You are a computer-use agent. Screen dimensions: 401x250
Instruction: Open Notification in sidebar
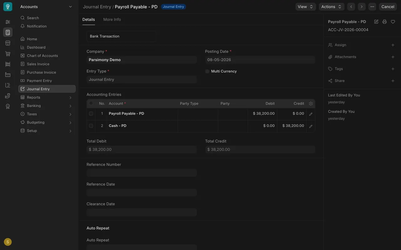(x=47, y=26)
